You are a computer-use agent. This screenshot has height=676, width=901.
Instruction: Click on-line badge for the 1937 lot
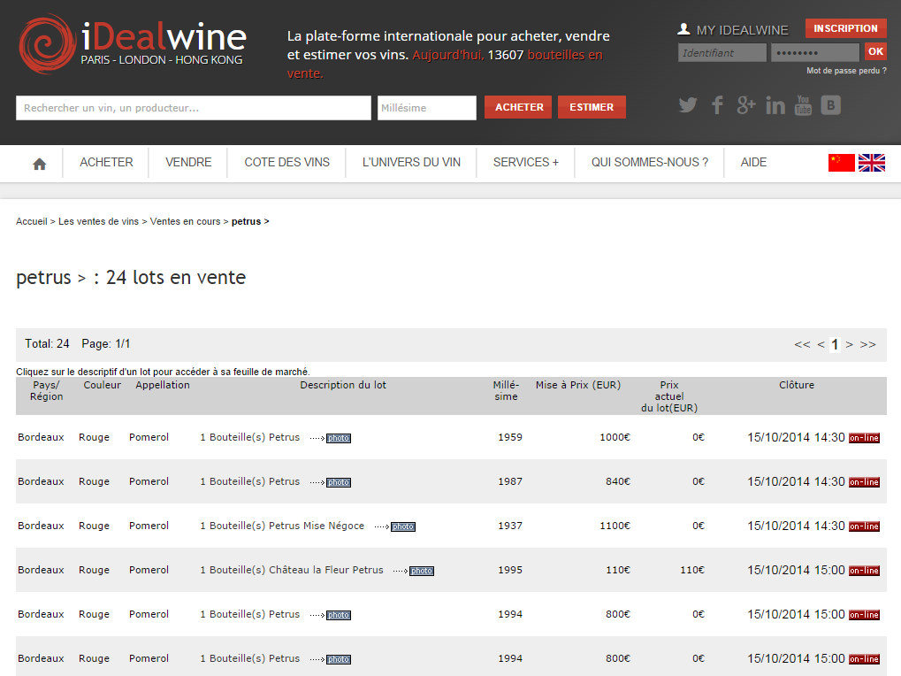point(864,526)
